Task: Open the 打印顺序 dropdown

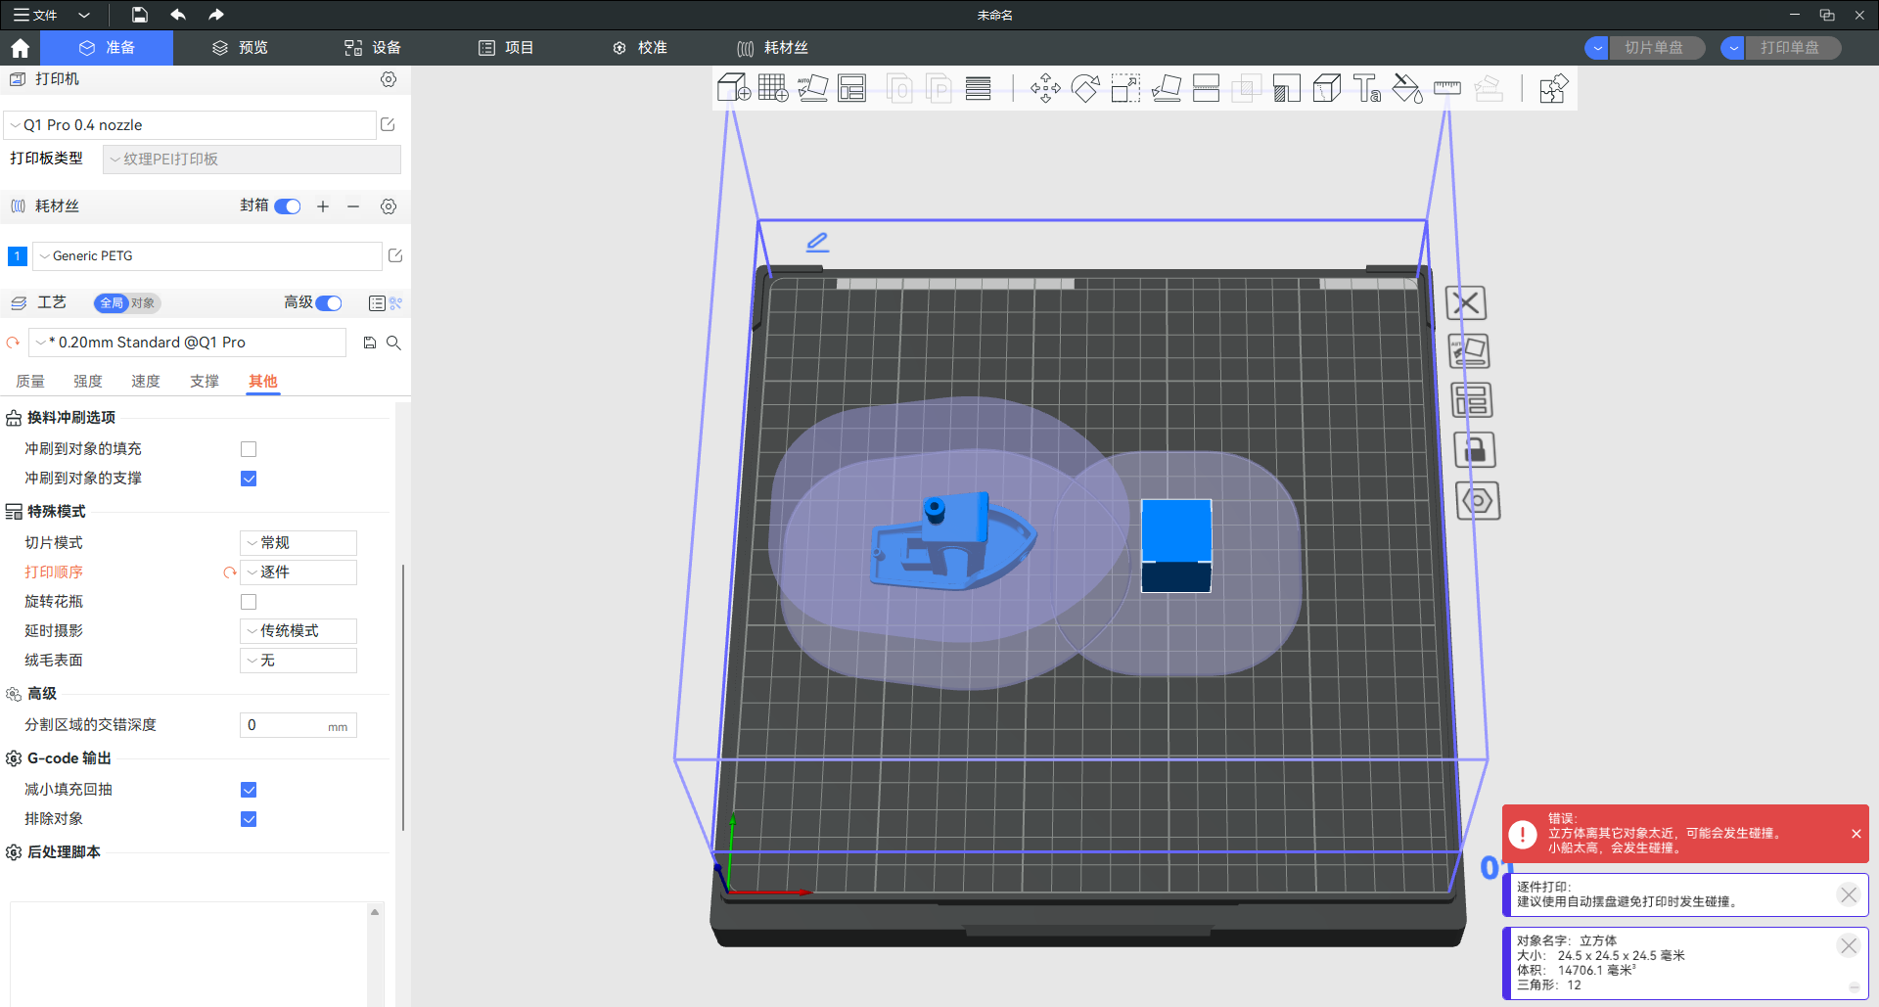Action: [298, 572]
